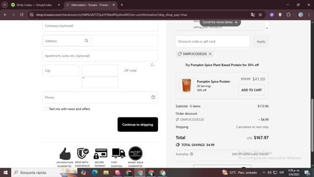Switch to the Verify Codes — SimplyCodes tab

click(x=34, y=5)
